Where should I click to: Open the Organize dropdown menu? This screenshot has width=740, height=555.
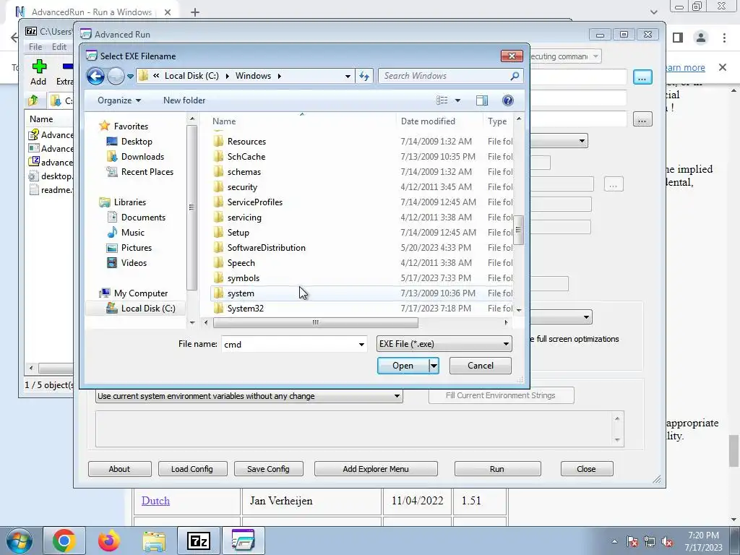(x=119, y=100)
